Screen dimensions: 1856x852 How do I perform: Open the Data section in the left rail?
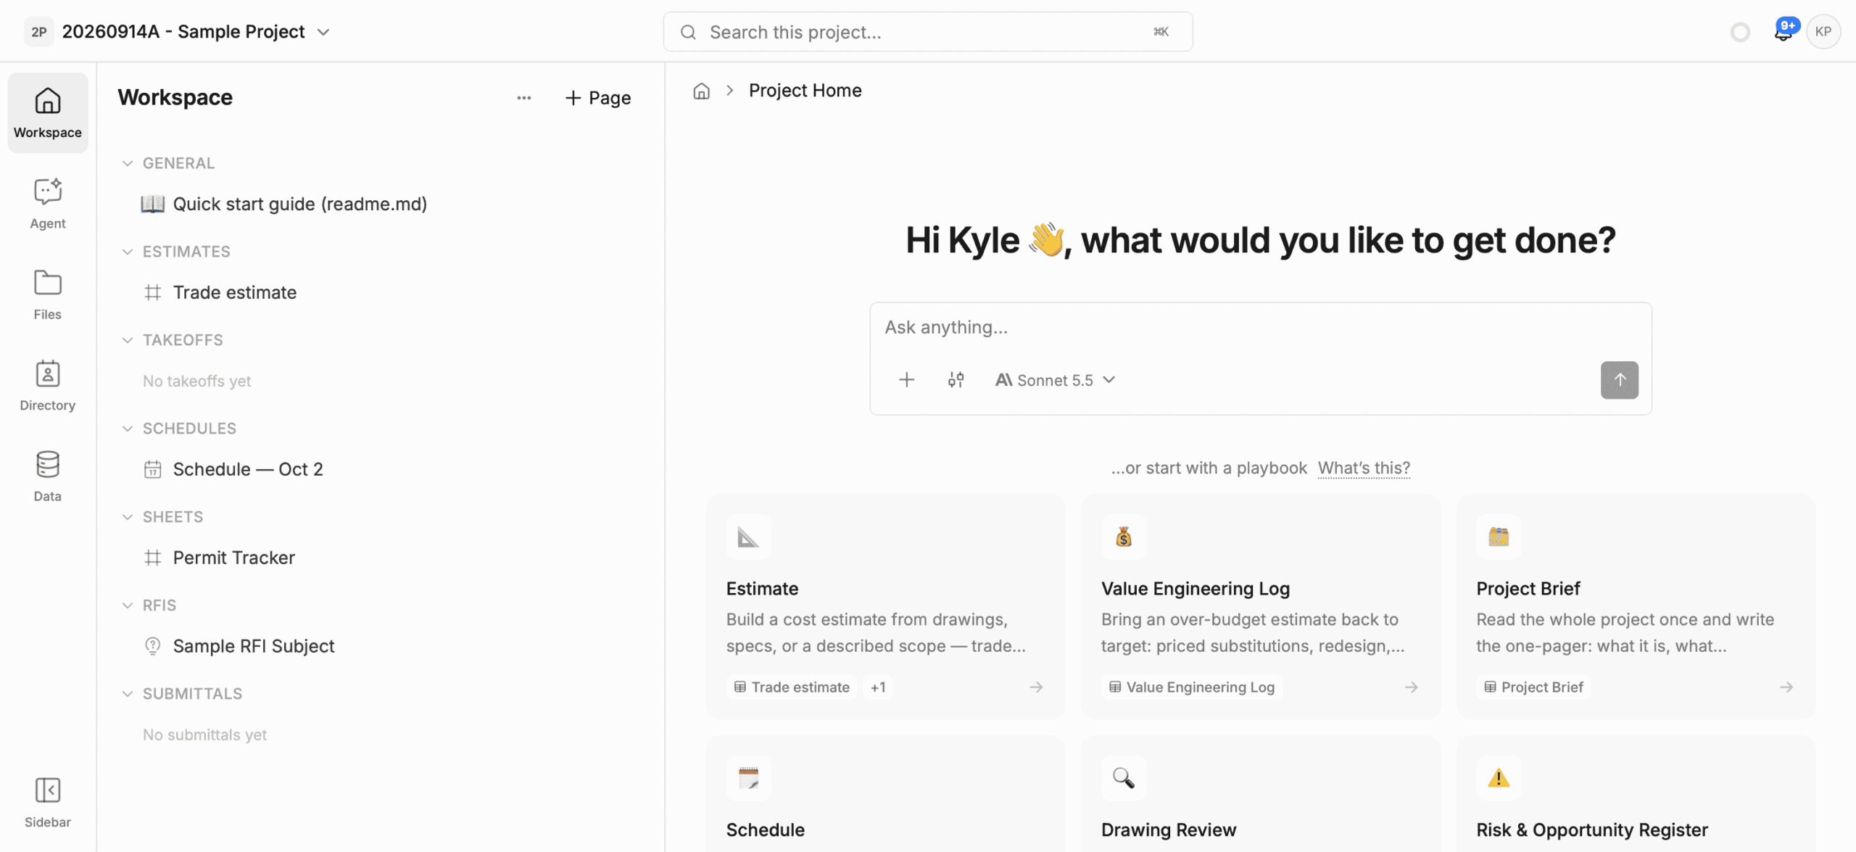pos(47,476)
